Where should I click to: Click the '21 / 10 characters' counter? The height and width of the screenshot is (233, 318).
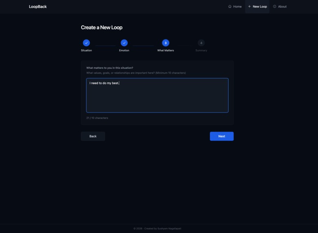click(97, 118)
